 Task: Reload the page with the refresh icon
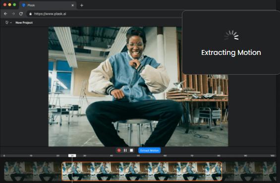21,14
